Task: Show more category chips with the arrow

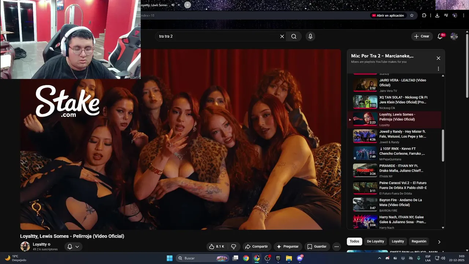Action: point(439,242)
